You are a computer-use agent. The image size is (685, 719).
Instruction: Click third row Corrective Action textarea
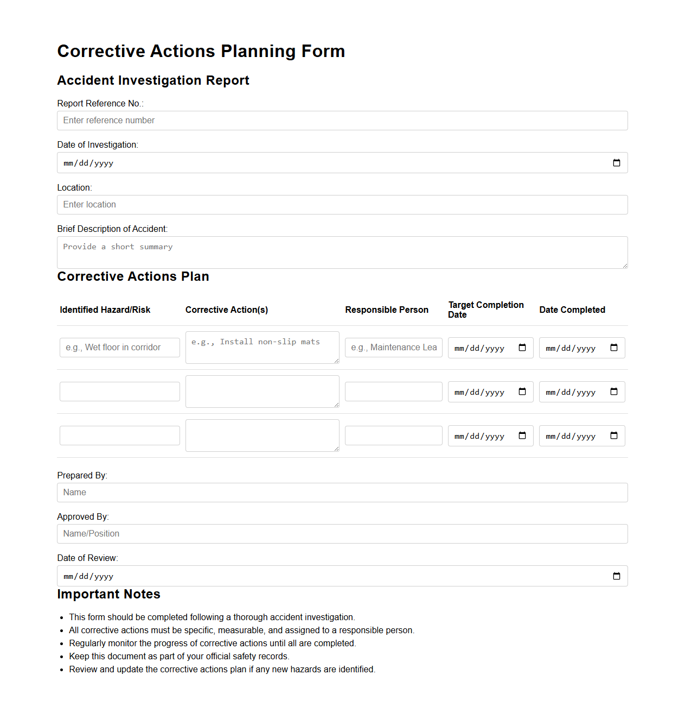[x=262, y=436]
